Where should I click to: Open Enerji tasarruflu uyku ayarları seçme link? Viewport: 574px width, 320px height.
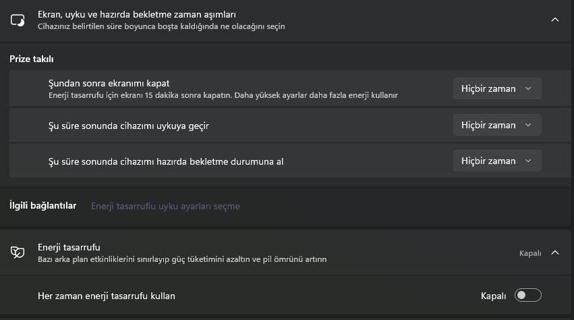coord(165,206)
